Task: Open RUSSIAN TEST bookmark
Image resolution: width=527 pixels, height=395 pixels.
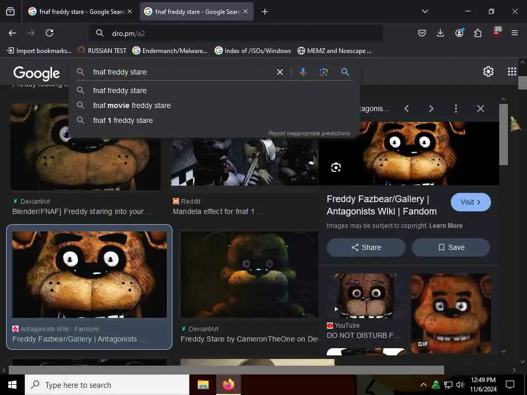Action: [102, 51]
